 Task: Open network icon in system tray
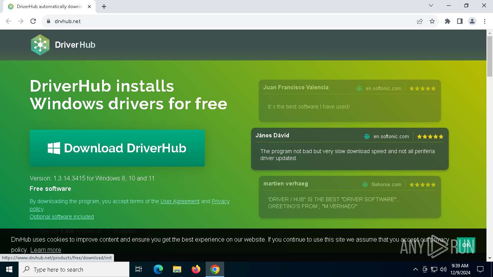[434, 269]
